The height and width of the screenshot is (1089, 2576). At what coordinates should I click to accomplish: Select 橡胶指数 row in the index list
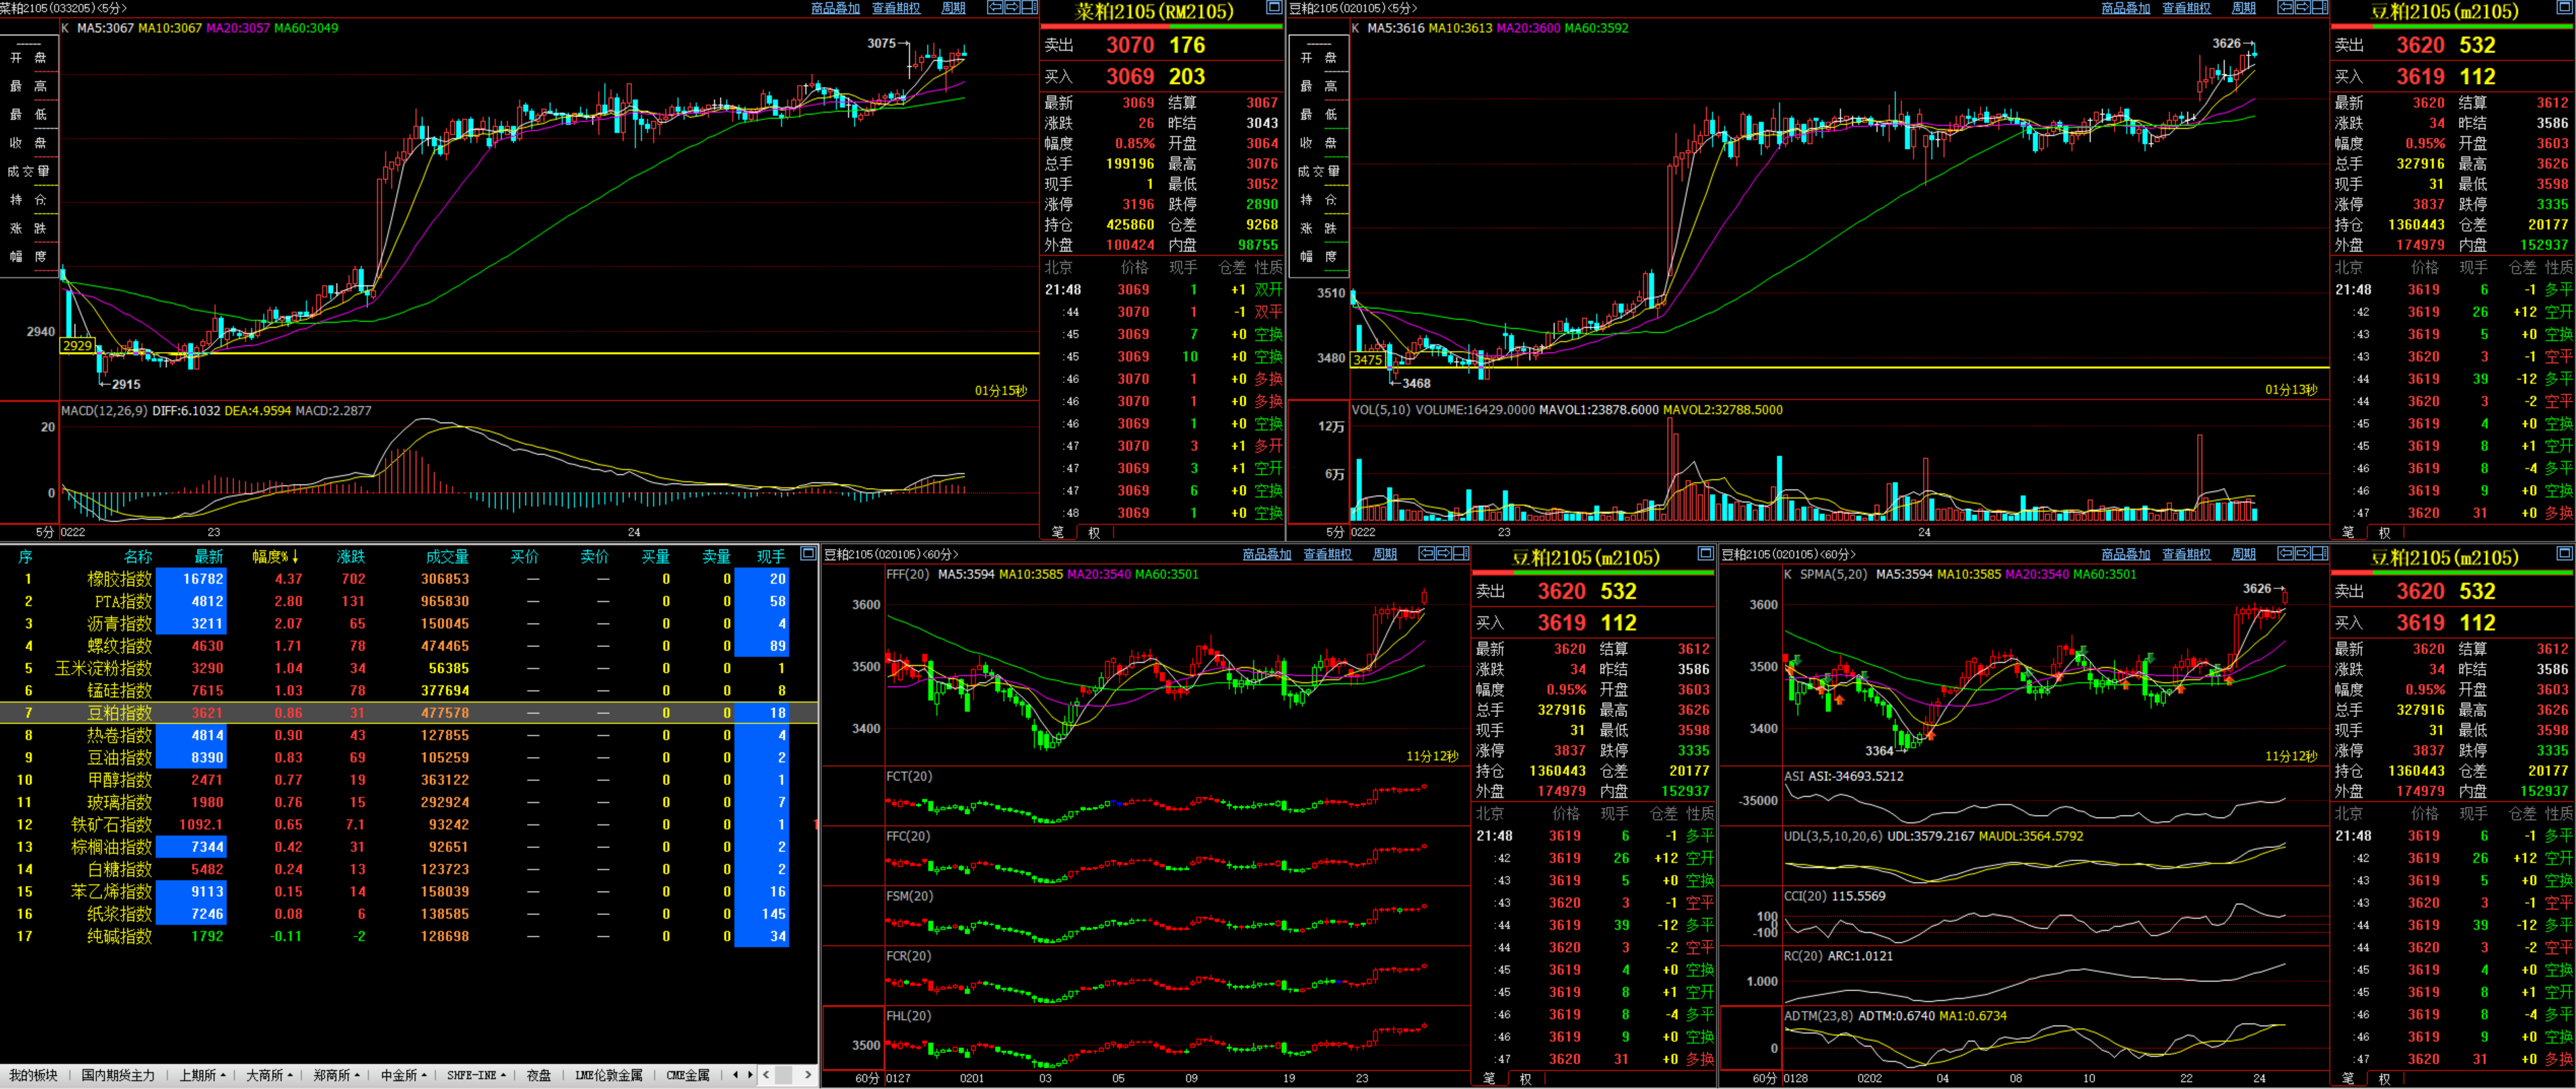click(120, 579)
